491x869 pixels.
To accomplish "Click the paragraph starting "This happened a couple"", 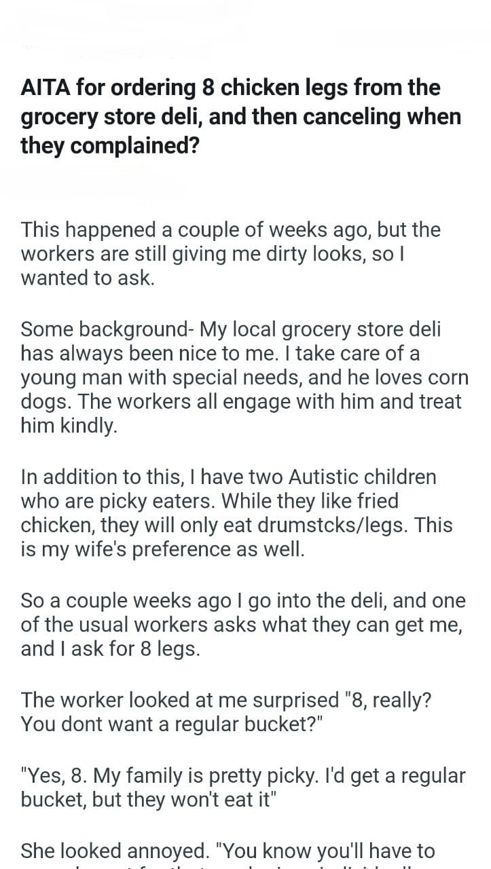I will point(231,253).
